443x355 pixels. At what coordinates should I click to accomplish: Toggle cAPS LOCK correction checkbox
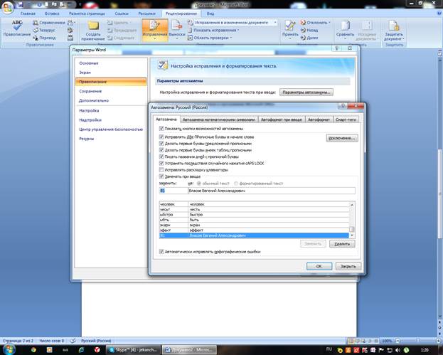click(161, 163)
